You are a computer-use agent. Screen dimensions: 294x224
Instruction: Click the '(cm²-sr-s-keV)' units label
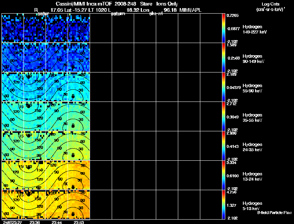(270, 10)
